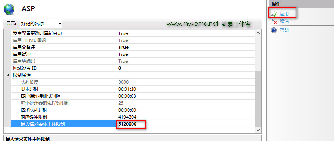This screenshot has height=141, width=334.
Task: Click the 取消 link
Action: [x=284, y=21]
